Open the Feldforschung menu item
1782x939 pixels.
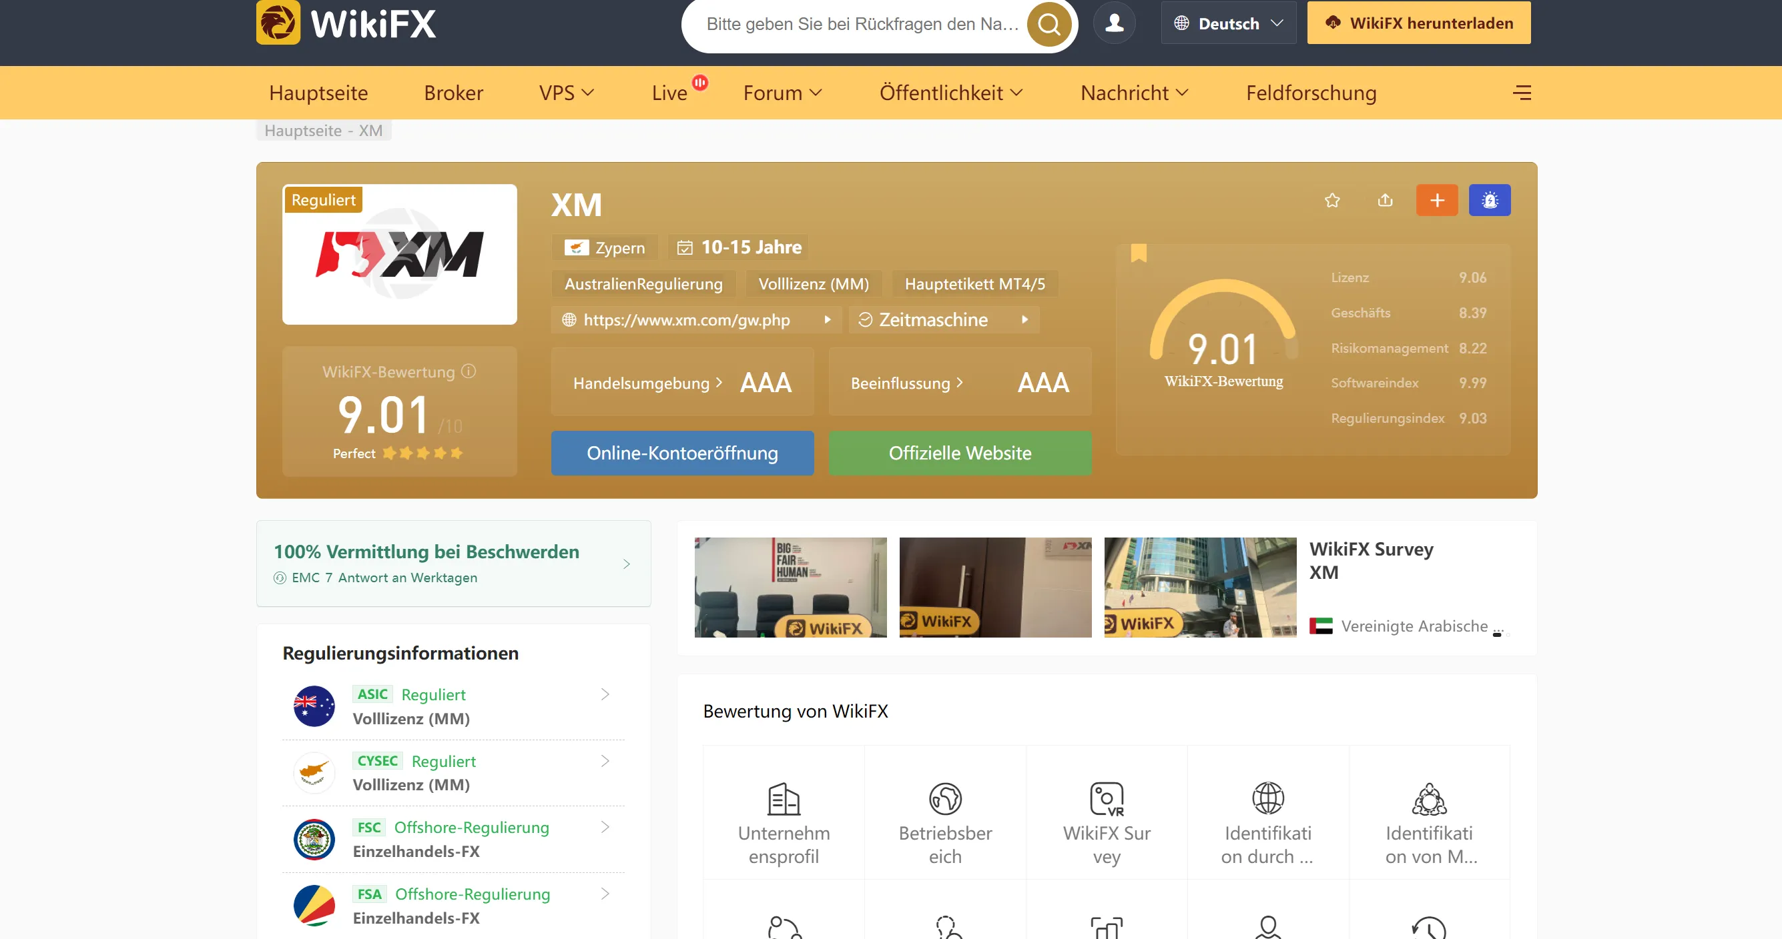pyautogui.click(x=1311, y=93)
